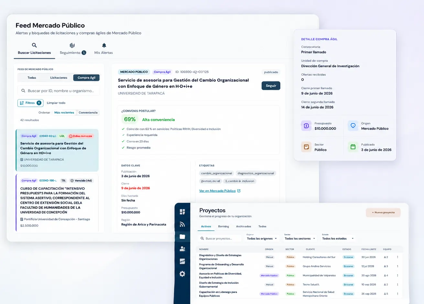Click the FECHA LÍMITE column header
The image size is (424, 304).
[369, 249]
